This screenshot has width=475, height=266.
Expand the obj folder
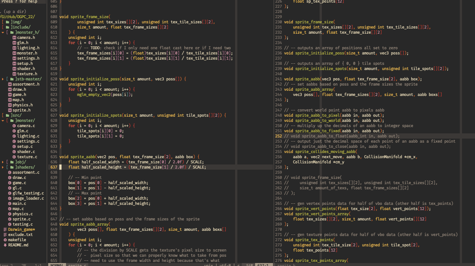3,162
